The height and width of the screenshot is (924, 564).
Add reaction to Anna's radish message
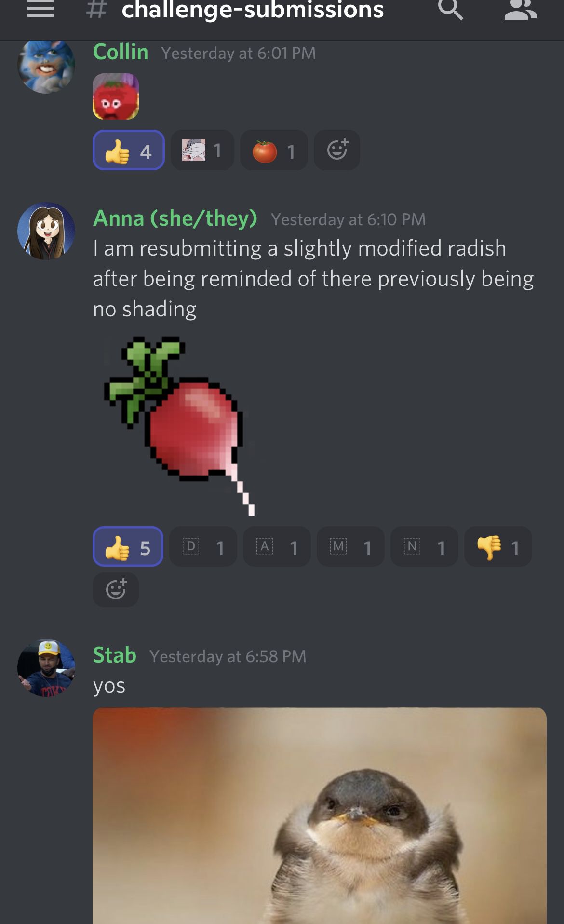116,590
